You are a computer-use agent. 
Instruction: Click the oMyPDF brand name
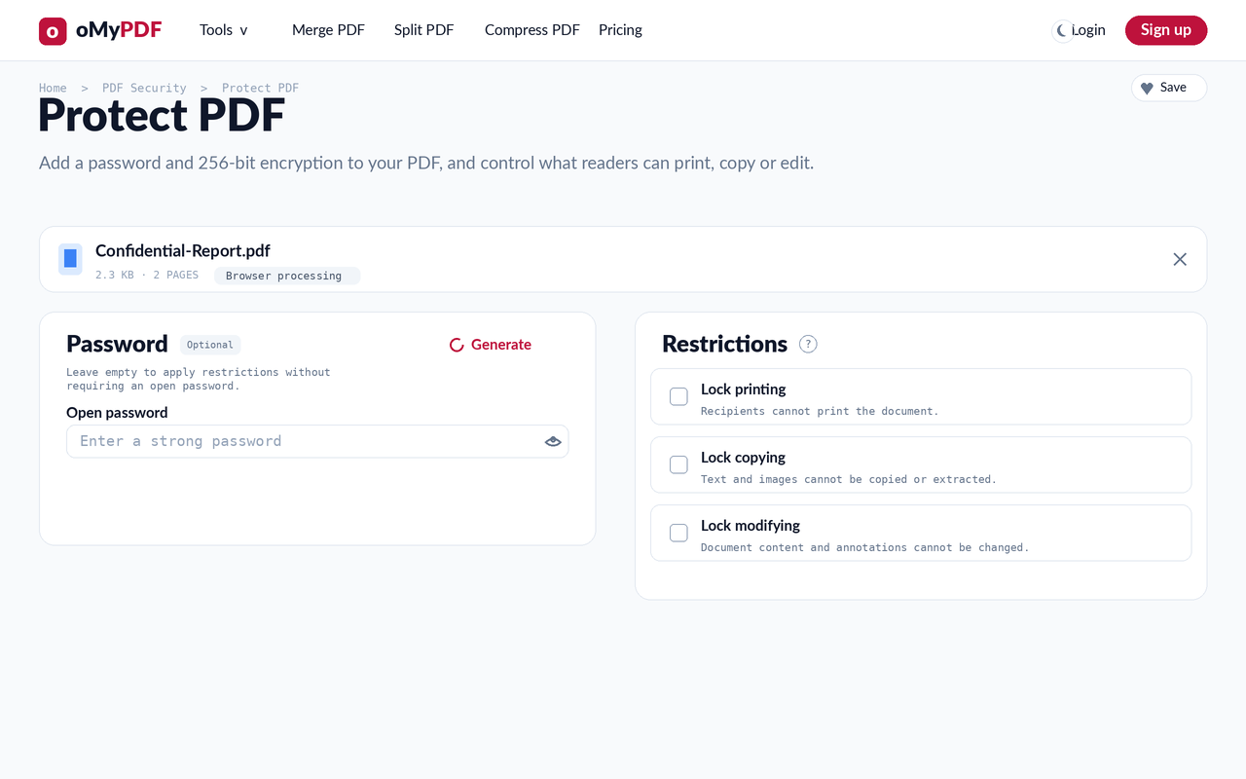coord(119,30)
